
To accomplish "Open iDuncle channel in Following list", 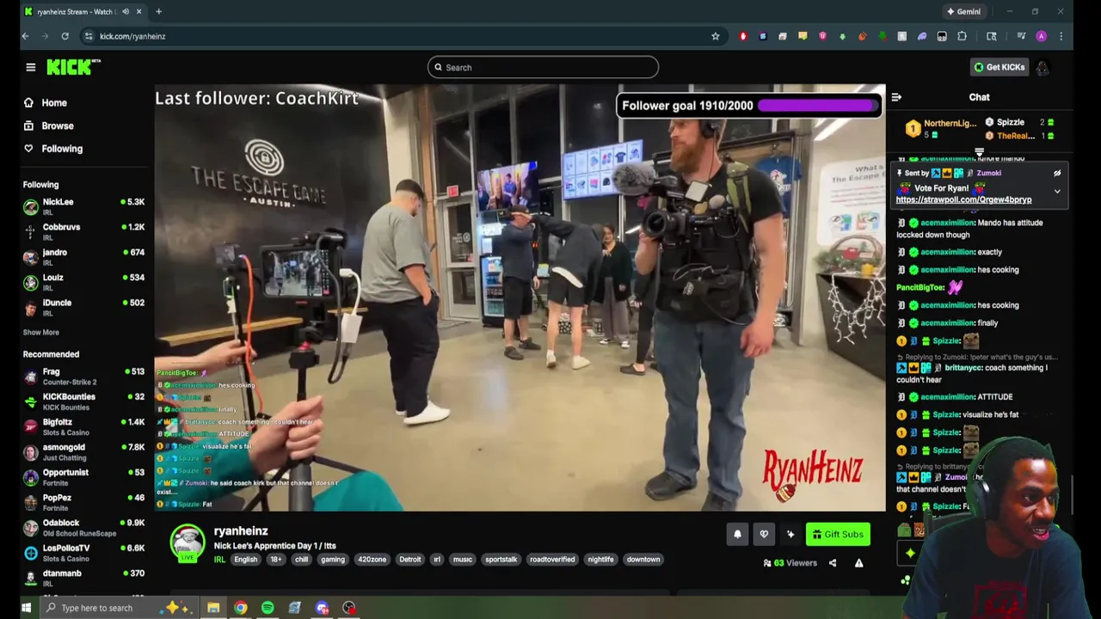I will 84,307.
